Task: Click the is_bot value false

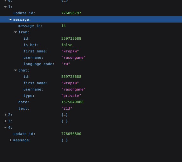Action: click(67, 45)
